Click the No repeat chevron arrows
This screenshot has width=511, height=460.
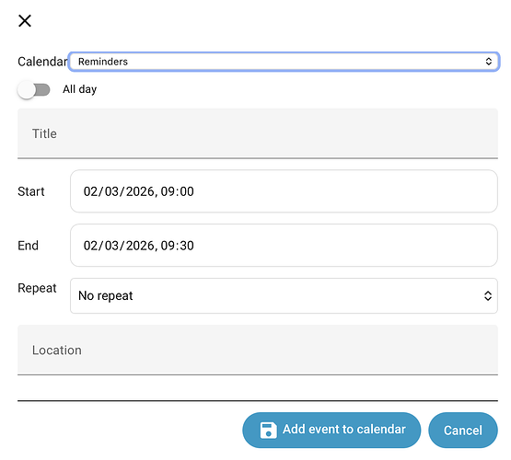point(488,295)
